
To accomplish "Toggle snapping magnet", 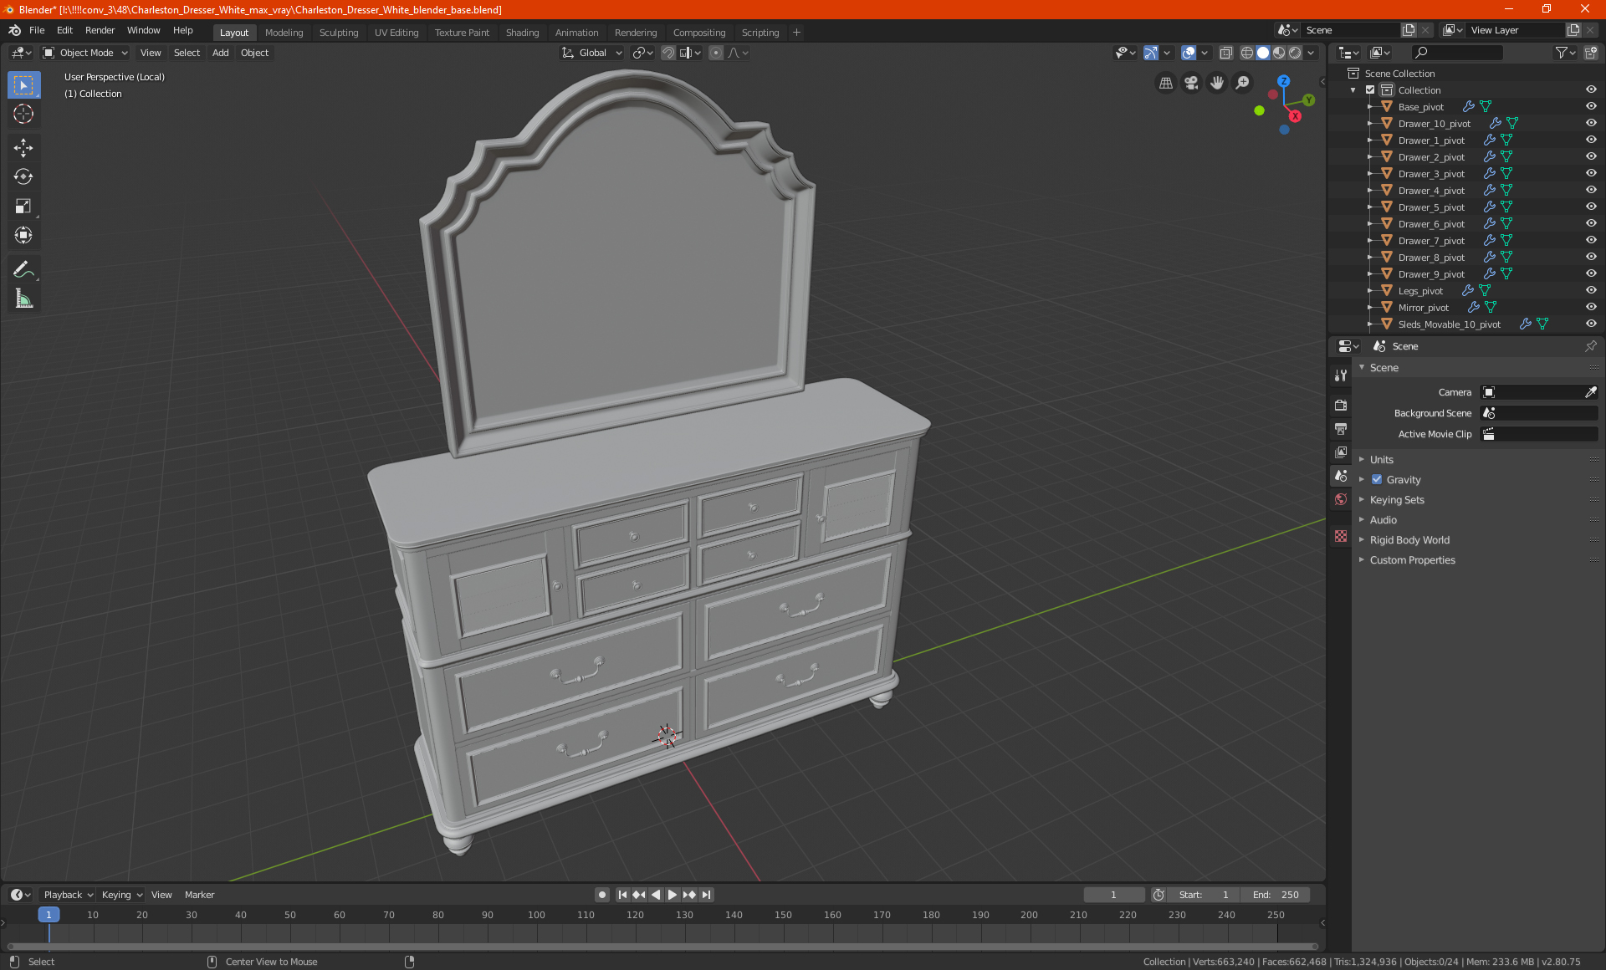I will coord(668,53).
